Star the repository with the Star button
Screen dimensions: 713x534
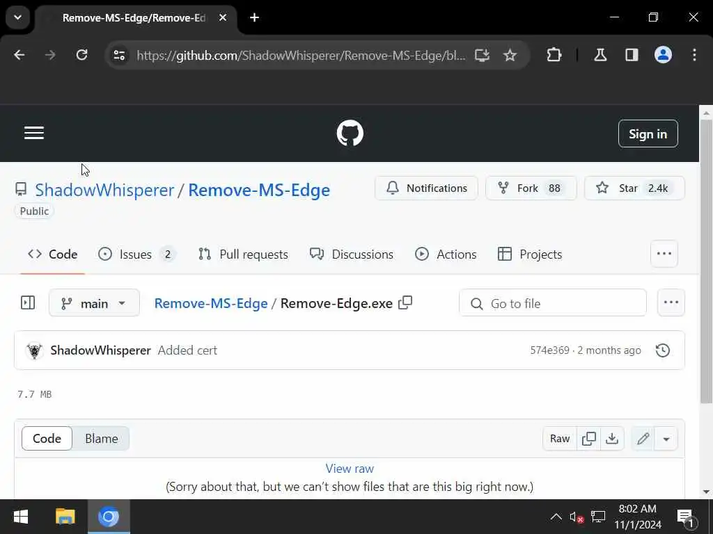[634, 188]
